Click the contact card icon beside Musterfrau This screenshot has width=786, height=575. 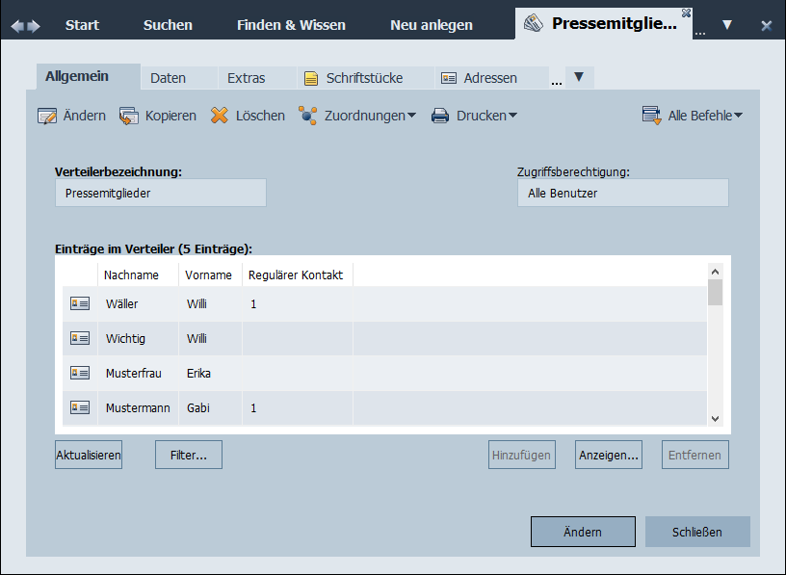[x=80, y=374]
